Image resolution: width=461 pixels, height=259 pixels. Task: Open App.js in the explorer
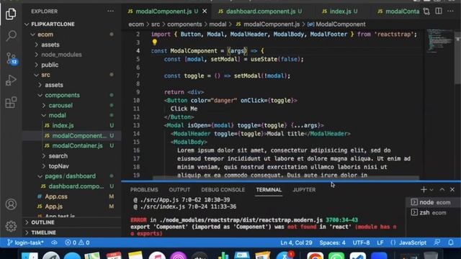[72, 206]
